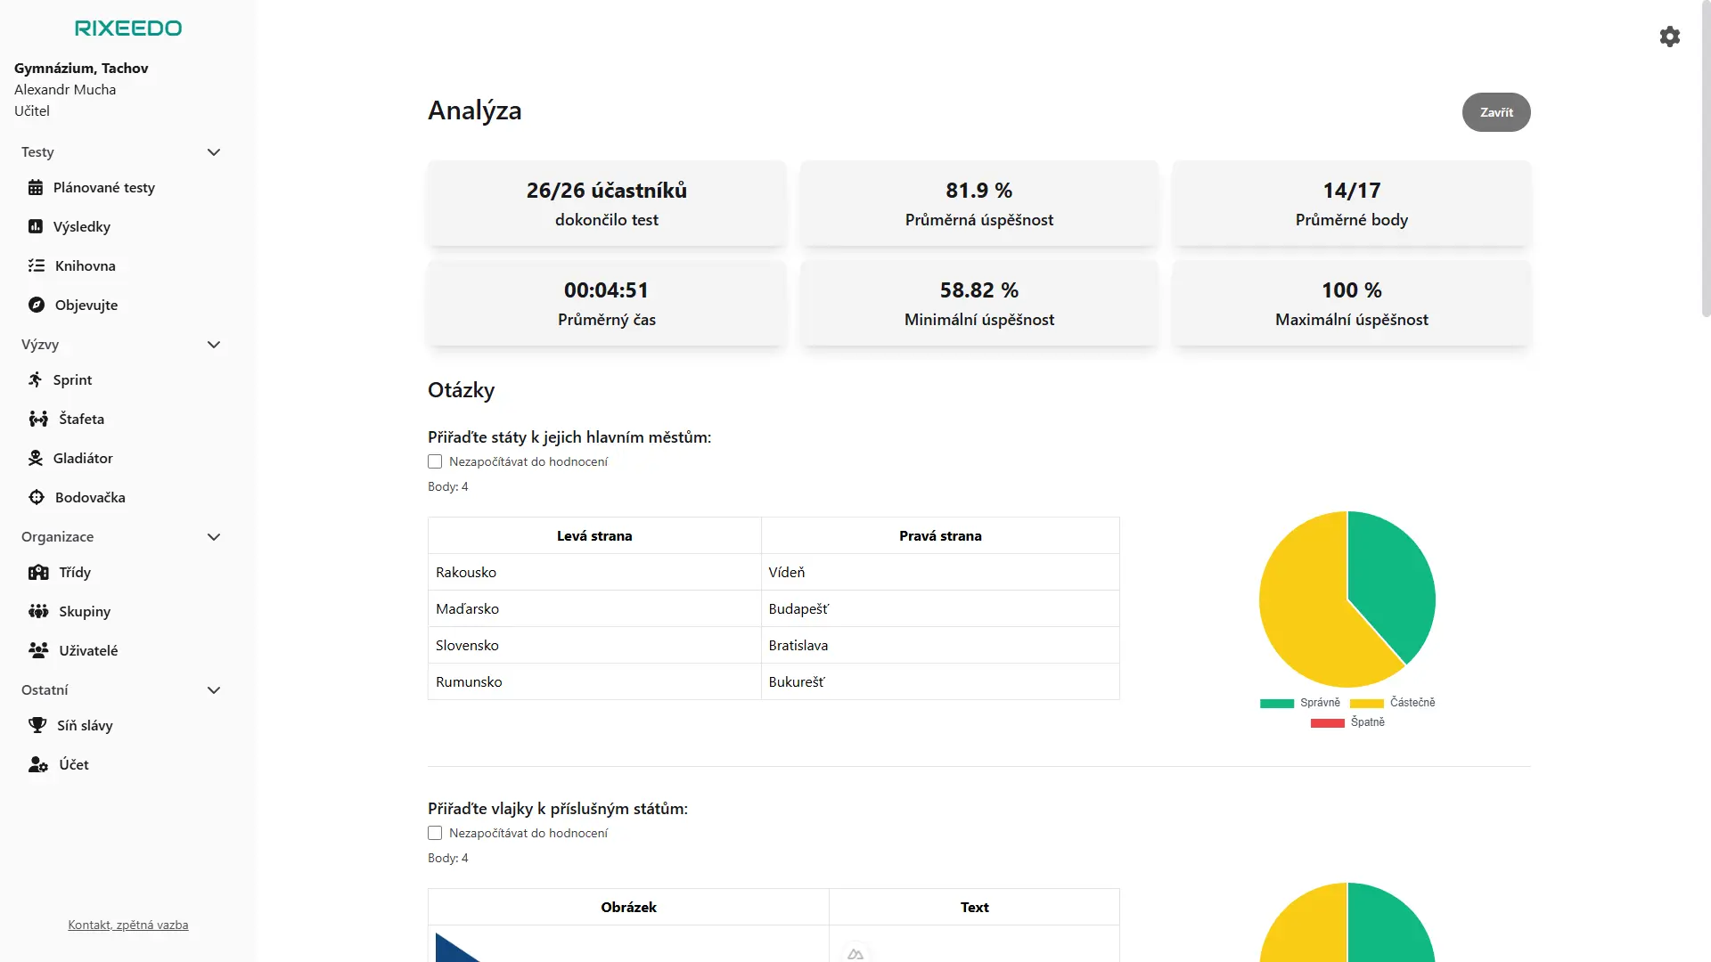Click the chart icon beside Výsledky
This screenshot has height=962, width=1711.
[36, 227]
